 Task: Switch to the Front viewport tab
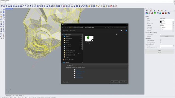tap(17, 96)
